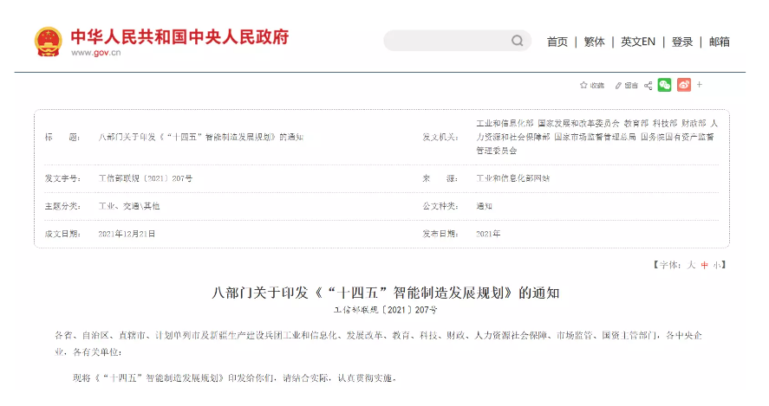Click the 中华人民共和国中央人民政府 site title

pos(179,36)
